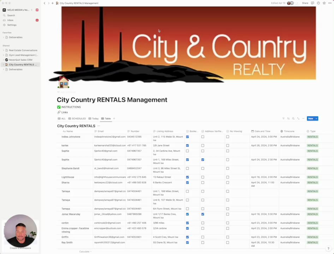Uncheck Booked for Sharna
Viewport: 334px width, 254px height.
point(187,183)
